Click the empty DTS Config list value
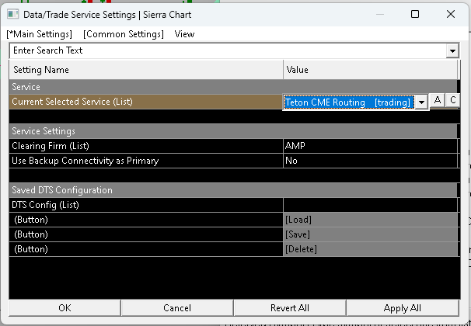 point(370,205)
